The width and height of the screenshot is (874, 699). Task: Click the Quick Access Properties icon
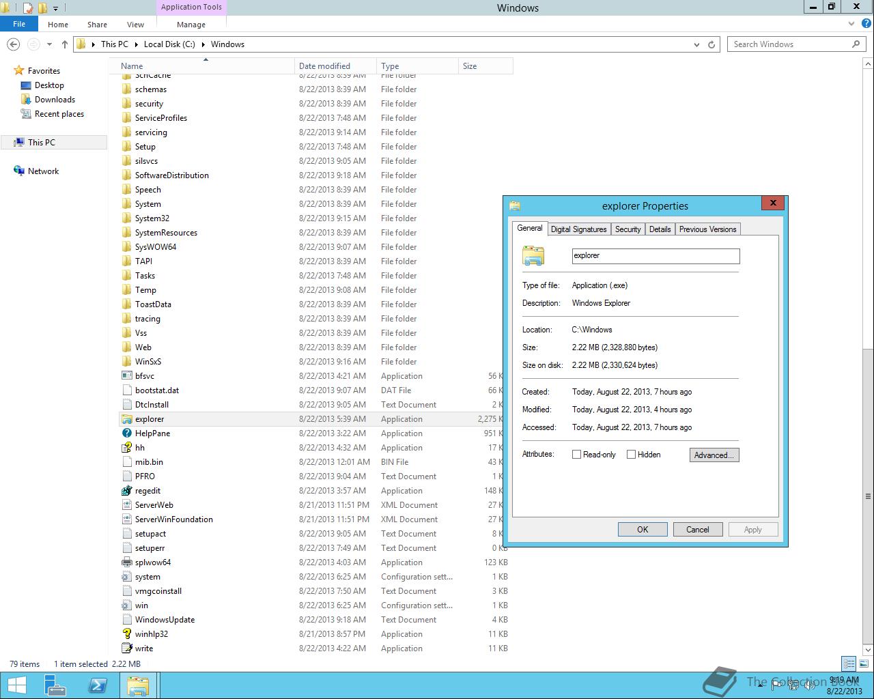tap(28, 8)
